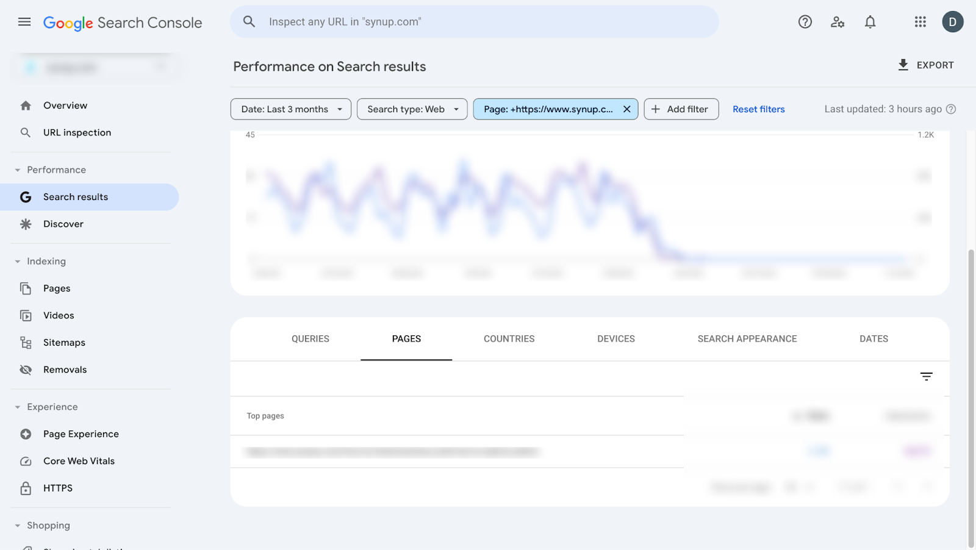The image size is (976, 550).
Task: Click the Top pages column header
Action: [265, 416]
